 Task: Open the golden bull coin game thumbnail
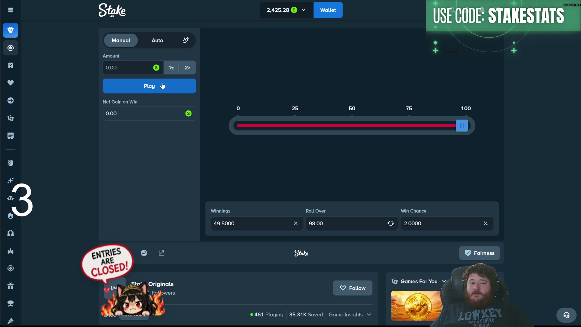pos(416,306)
